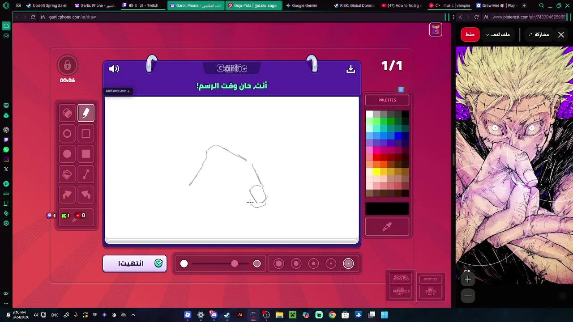Image resolution: width=573 pixels, height=322 pixels.
Task: Open Adobe Illustrator from the taskbar
Action: point(240,315)
